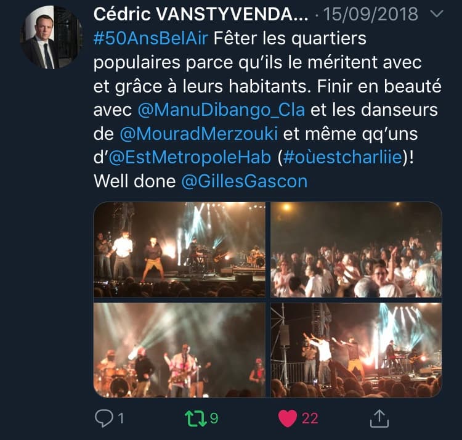The image size is (462, 440).
Task: Tap the red heart like icon
Action: click(288, 418)
